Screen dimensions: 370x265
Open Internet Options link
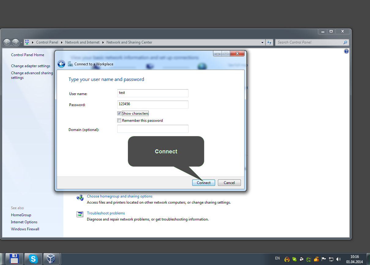(24, 222)
